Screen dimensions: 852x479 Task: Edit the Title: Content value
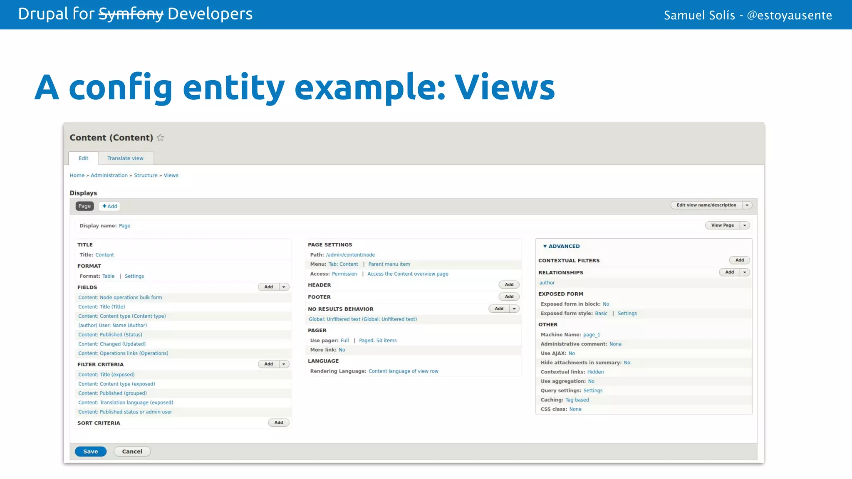[x=104, y=255]
